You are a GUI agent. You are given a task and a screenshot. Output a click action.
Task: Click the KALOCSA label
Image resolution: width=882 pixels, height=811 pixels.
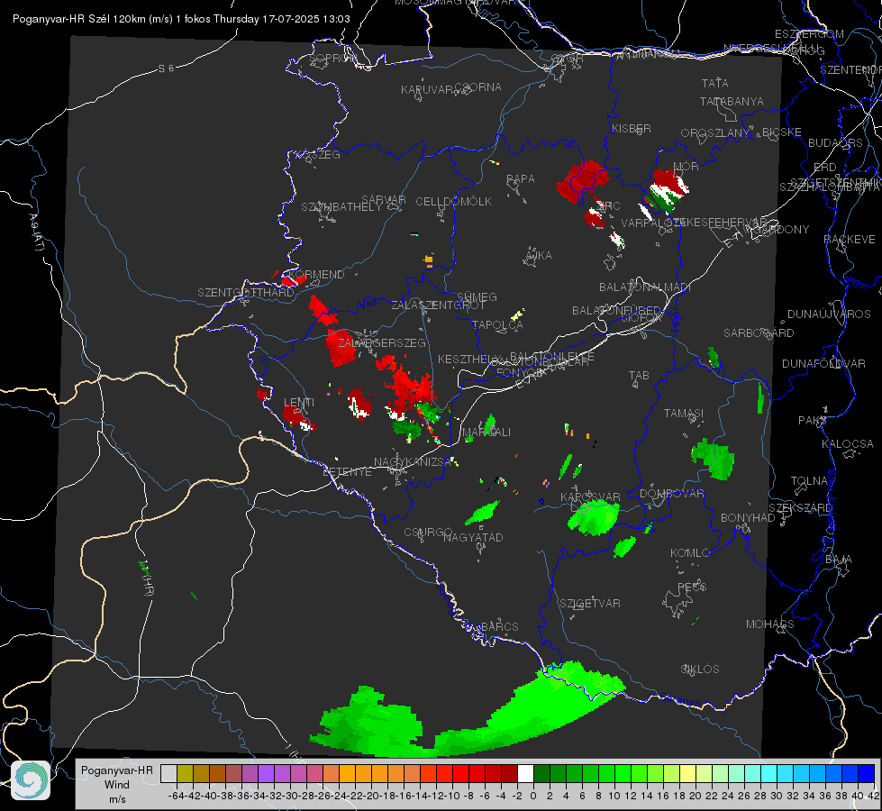(x=847, y=444)
